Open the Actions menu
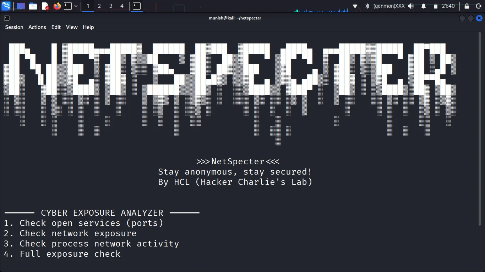The width and height of the screenshot is (485, 272). coord(37,27)
